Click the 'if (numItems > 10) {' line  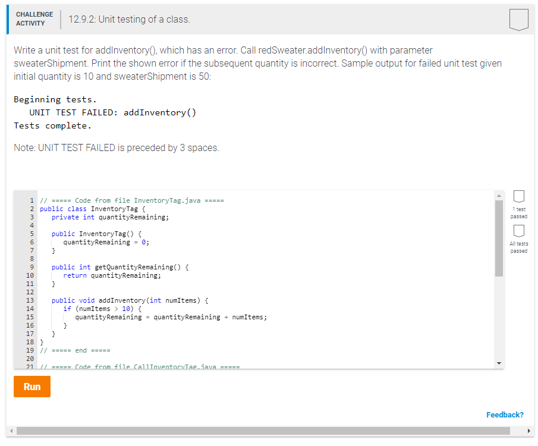pyautogui.click(x=102, y=309)
